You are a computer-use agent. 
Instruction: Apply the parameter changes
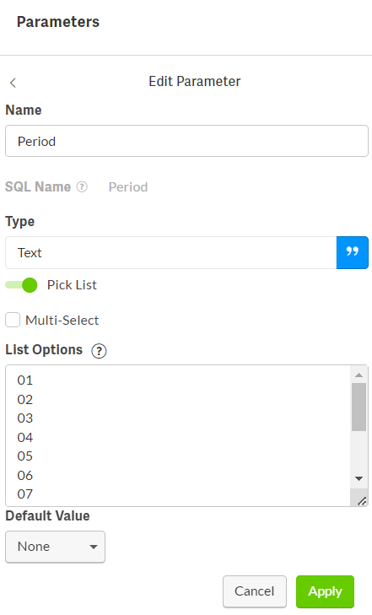pyautogui.click(x=325, y=591)
